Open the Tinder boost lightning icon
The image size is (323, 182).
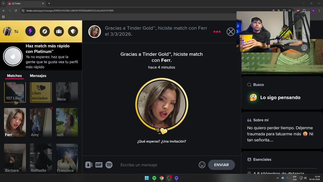point(30,31)
